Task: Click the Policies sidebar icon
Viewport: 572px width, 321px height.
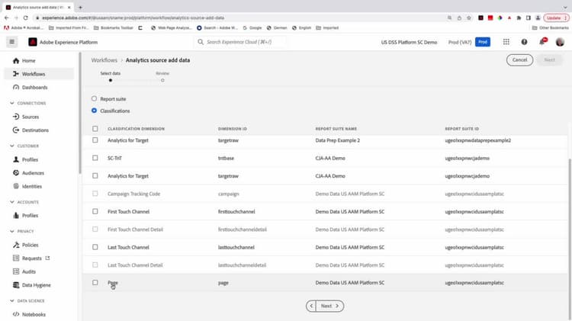Action: [x=16, y=245]
